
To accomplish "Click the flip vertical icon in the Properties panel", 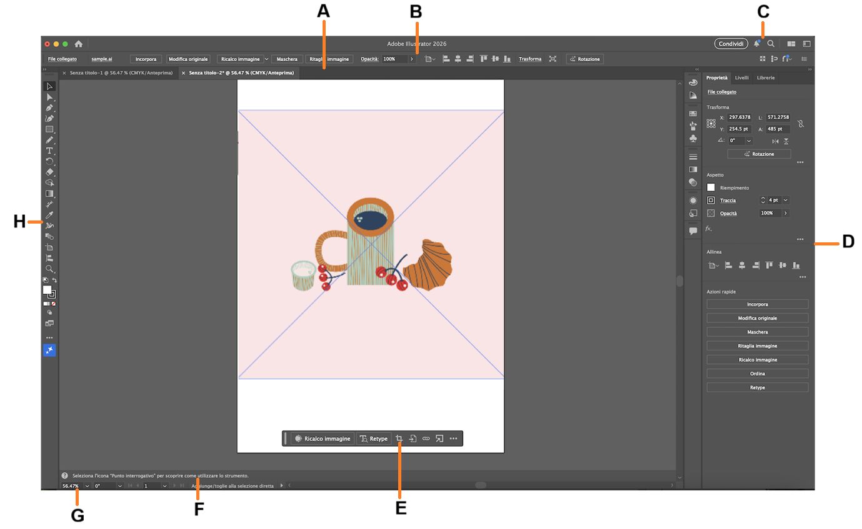I will pos(786,142).
